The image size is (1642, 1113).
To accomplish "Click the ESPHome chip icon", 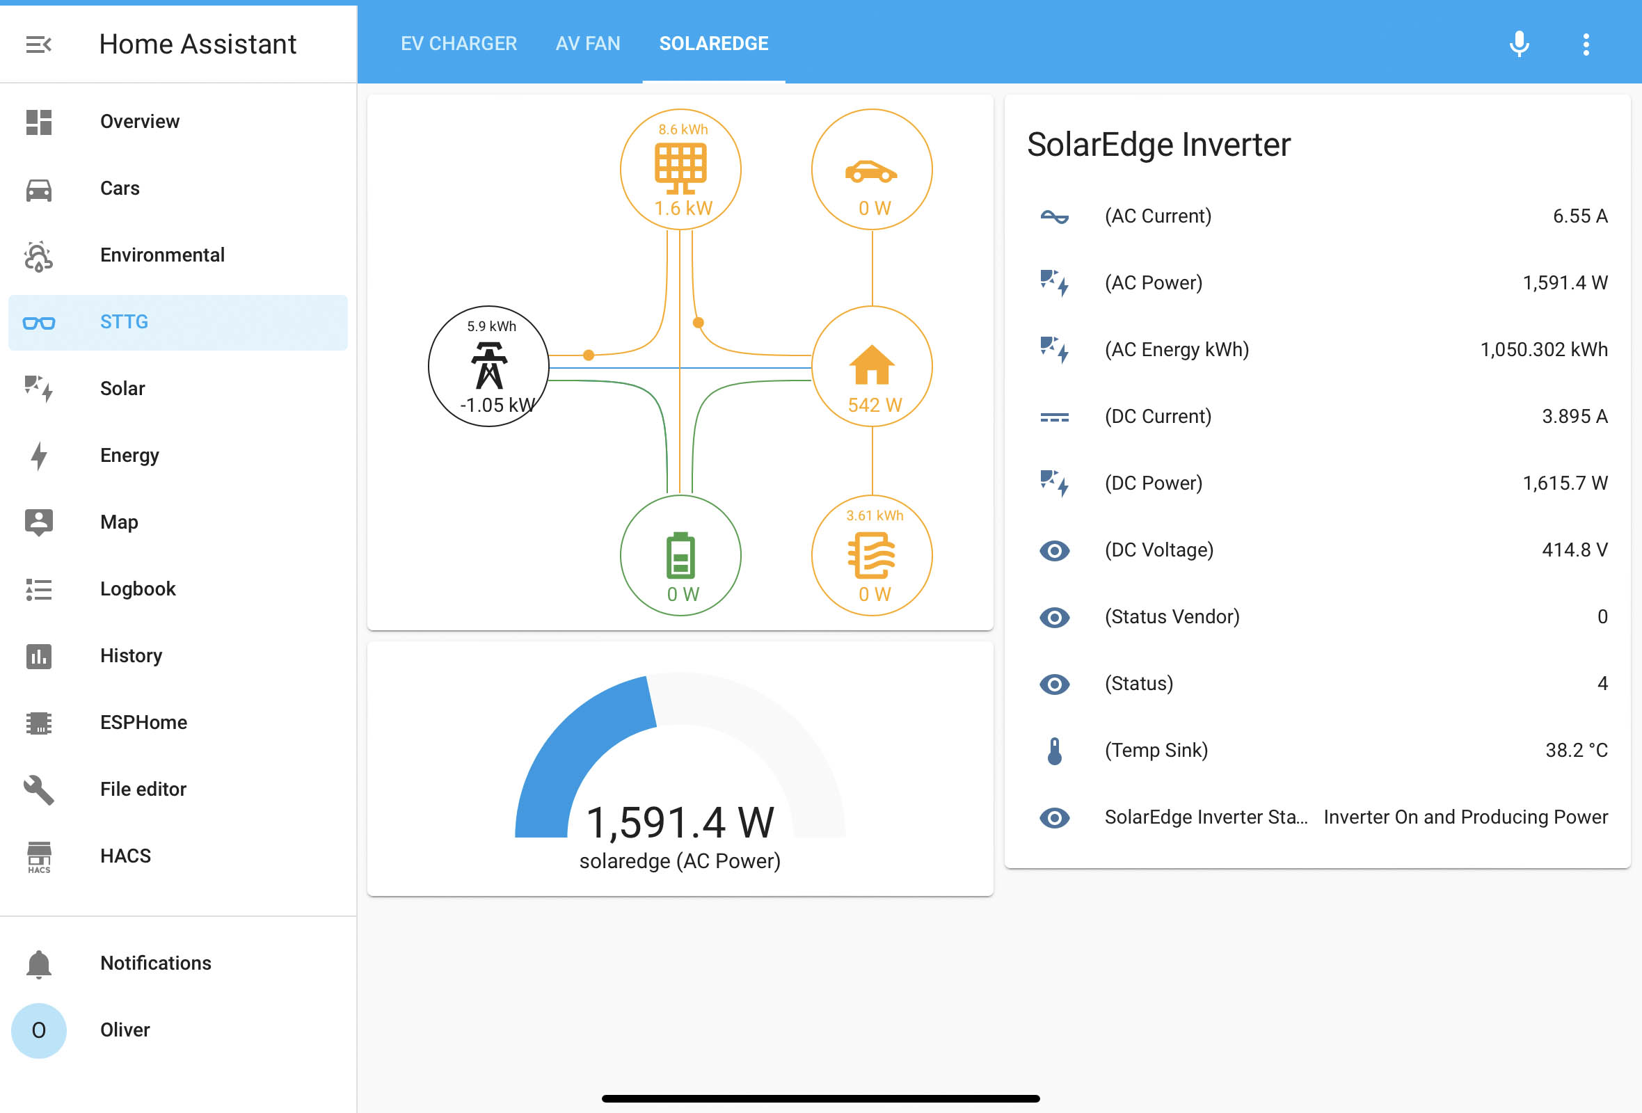I will tap(39, 723).
